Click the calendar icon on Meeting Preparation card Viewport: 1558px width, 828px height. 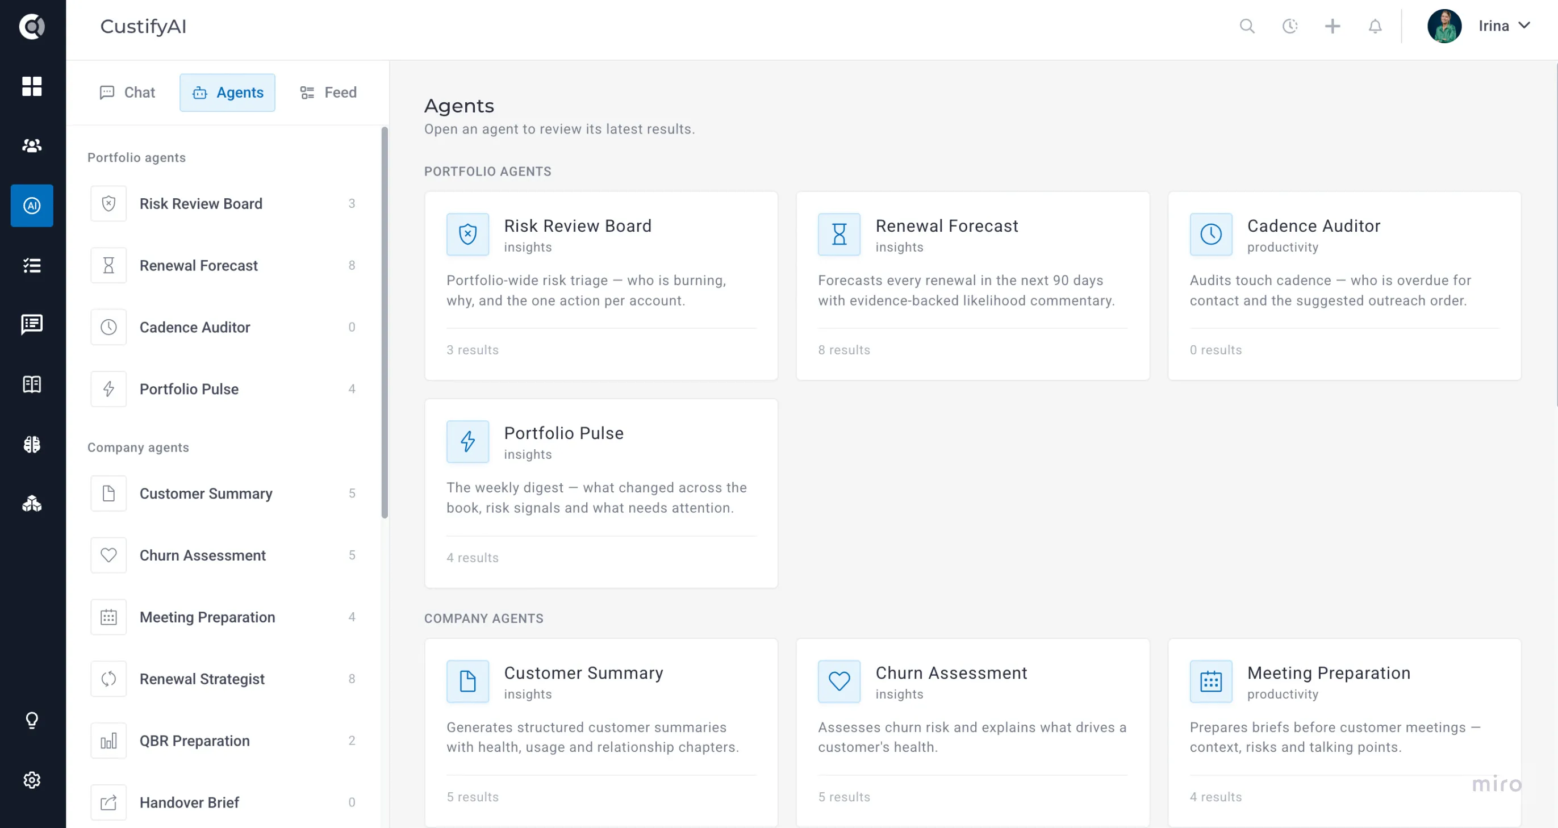click(x=1211, y=681)
